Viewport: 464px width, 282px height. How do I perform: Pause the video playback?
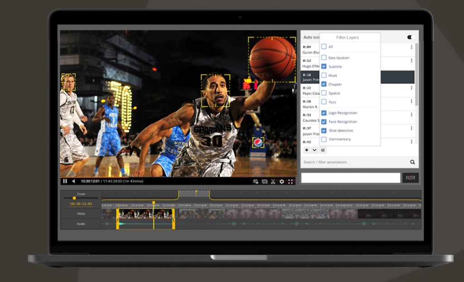(65, 181)
